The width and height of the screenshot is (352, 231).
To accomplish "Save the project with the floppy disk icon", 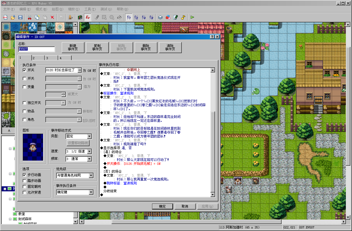I will pyautogui.click(x=20, y=17).
